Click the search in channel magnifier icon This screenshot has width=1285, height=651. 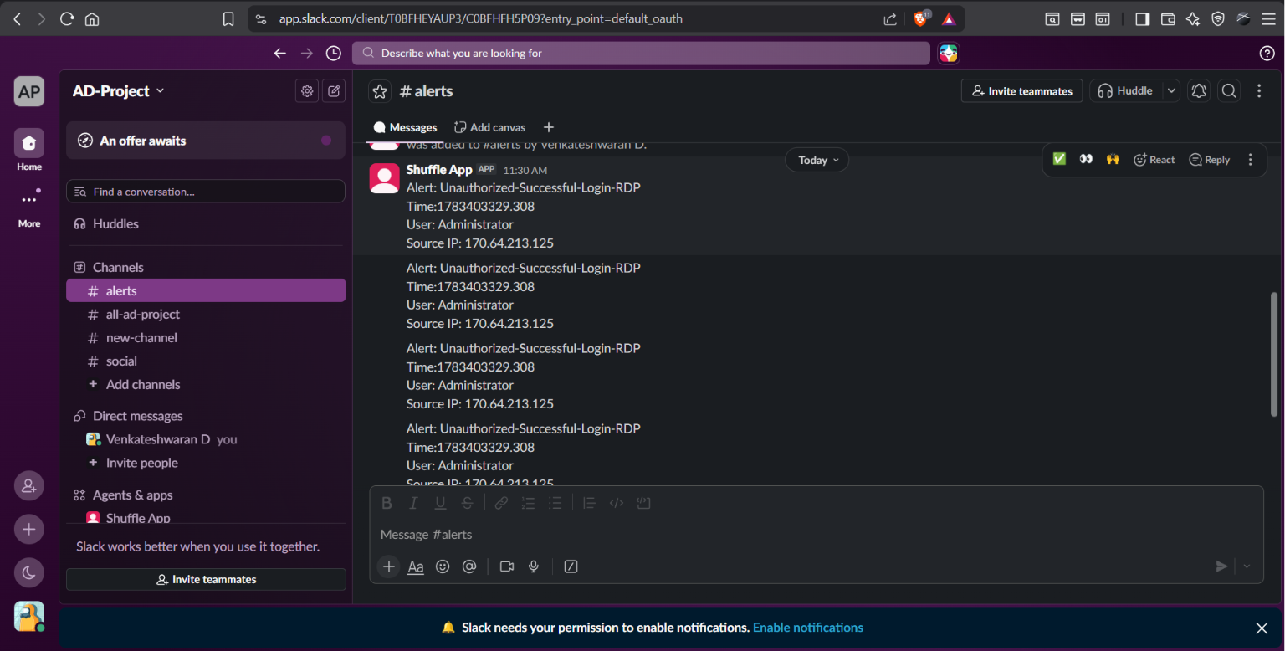[1228, 90]
